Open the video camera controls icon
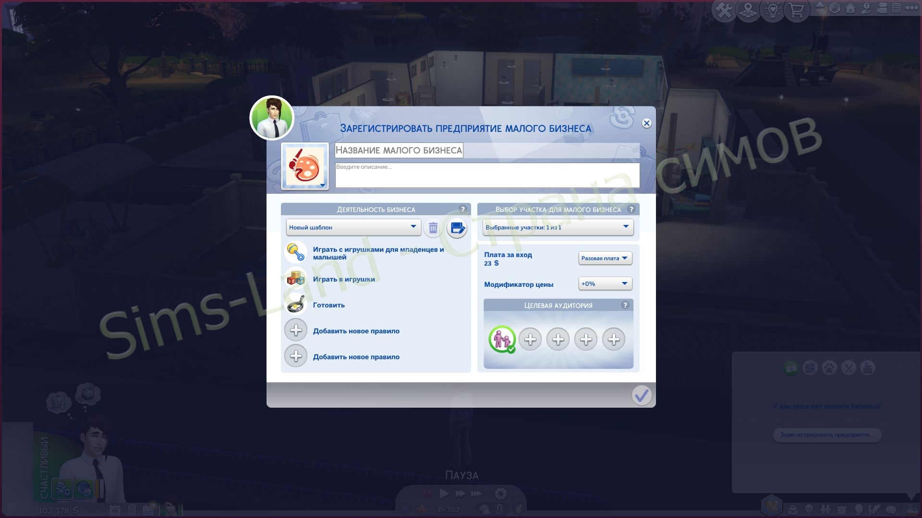922x518 pixels. click(x=882, y=8)
